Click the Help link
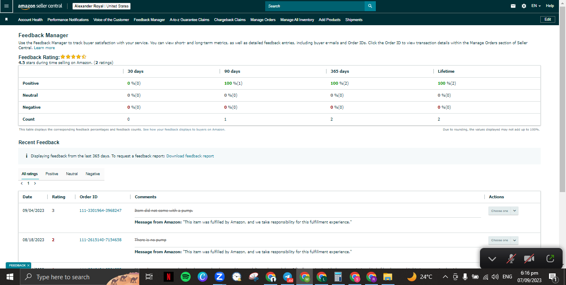 click(x=550, y=6)
